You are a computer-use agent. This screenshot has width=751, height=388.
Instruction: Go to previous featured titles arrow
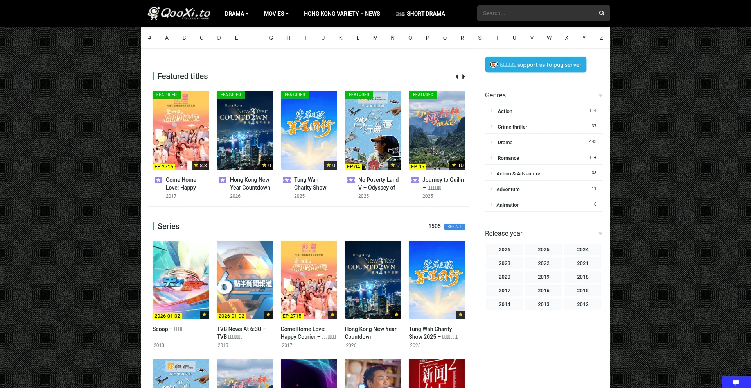tap(457, 77)
